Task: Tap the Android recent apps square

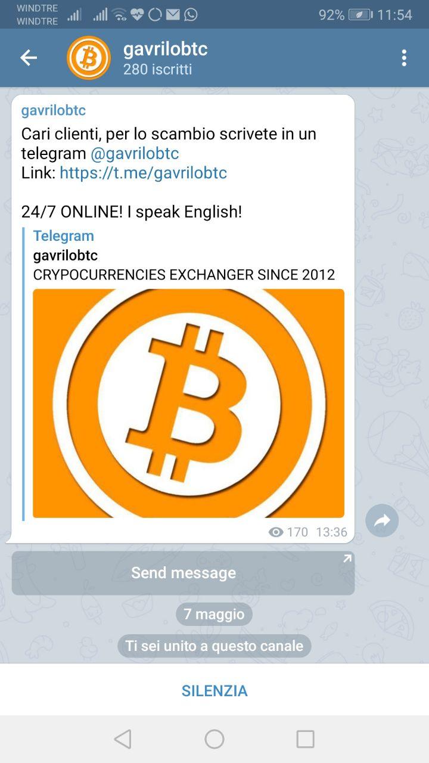Action: (x=305, y=739)
